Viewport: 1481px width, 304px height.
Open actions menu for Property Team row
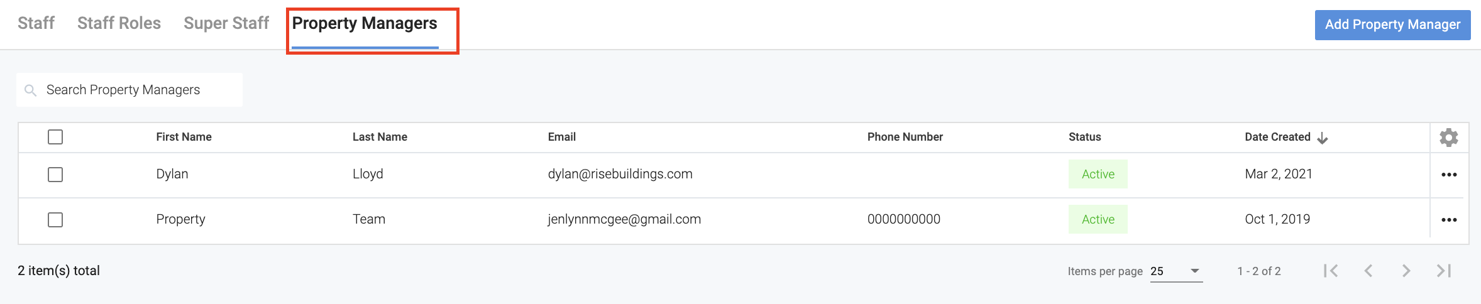coord(1449,220)
